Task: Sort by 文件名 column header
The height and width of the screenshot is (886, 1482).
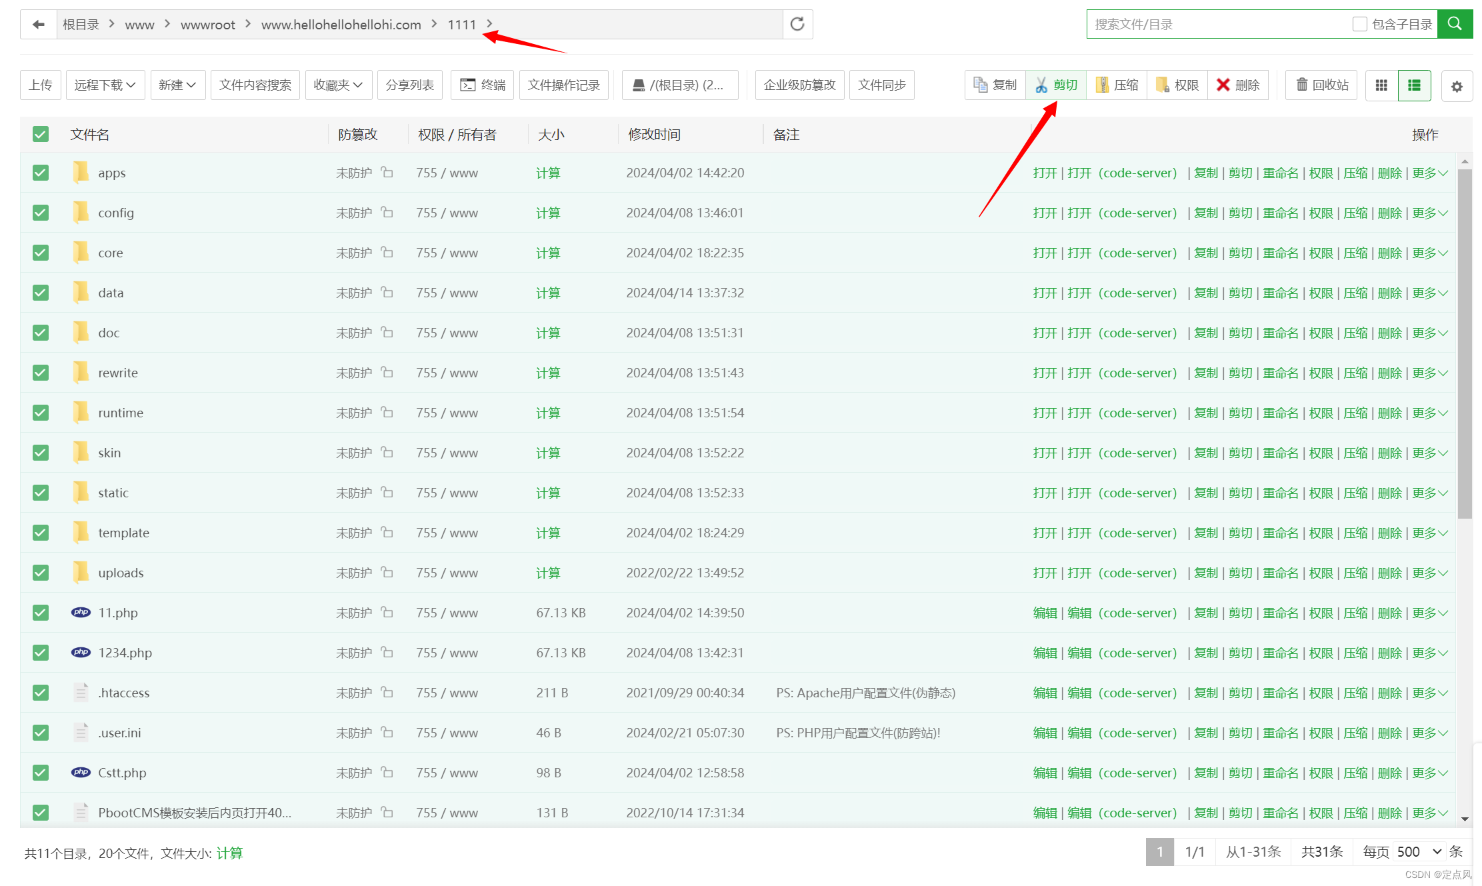Action: (x=90, y=135)
